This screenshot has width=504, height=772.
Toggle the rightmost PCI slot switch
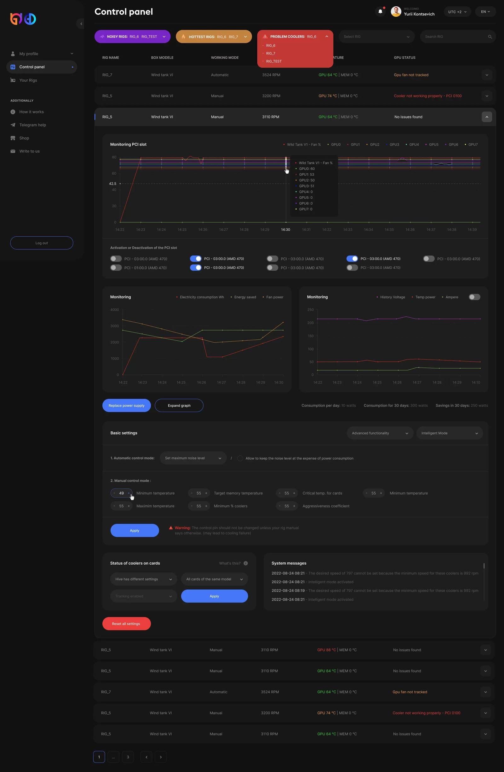pos(429,258)
